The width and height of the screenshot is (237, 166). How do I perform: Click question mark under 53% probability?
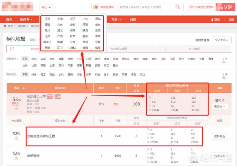[16, 109]
